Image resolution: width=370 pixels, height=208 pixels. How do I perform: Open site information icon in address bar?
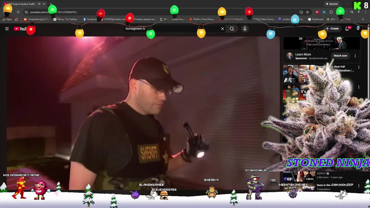coord(26,12)
